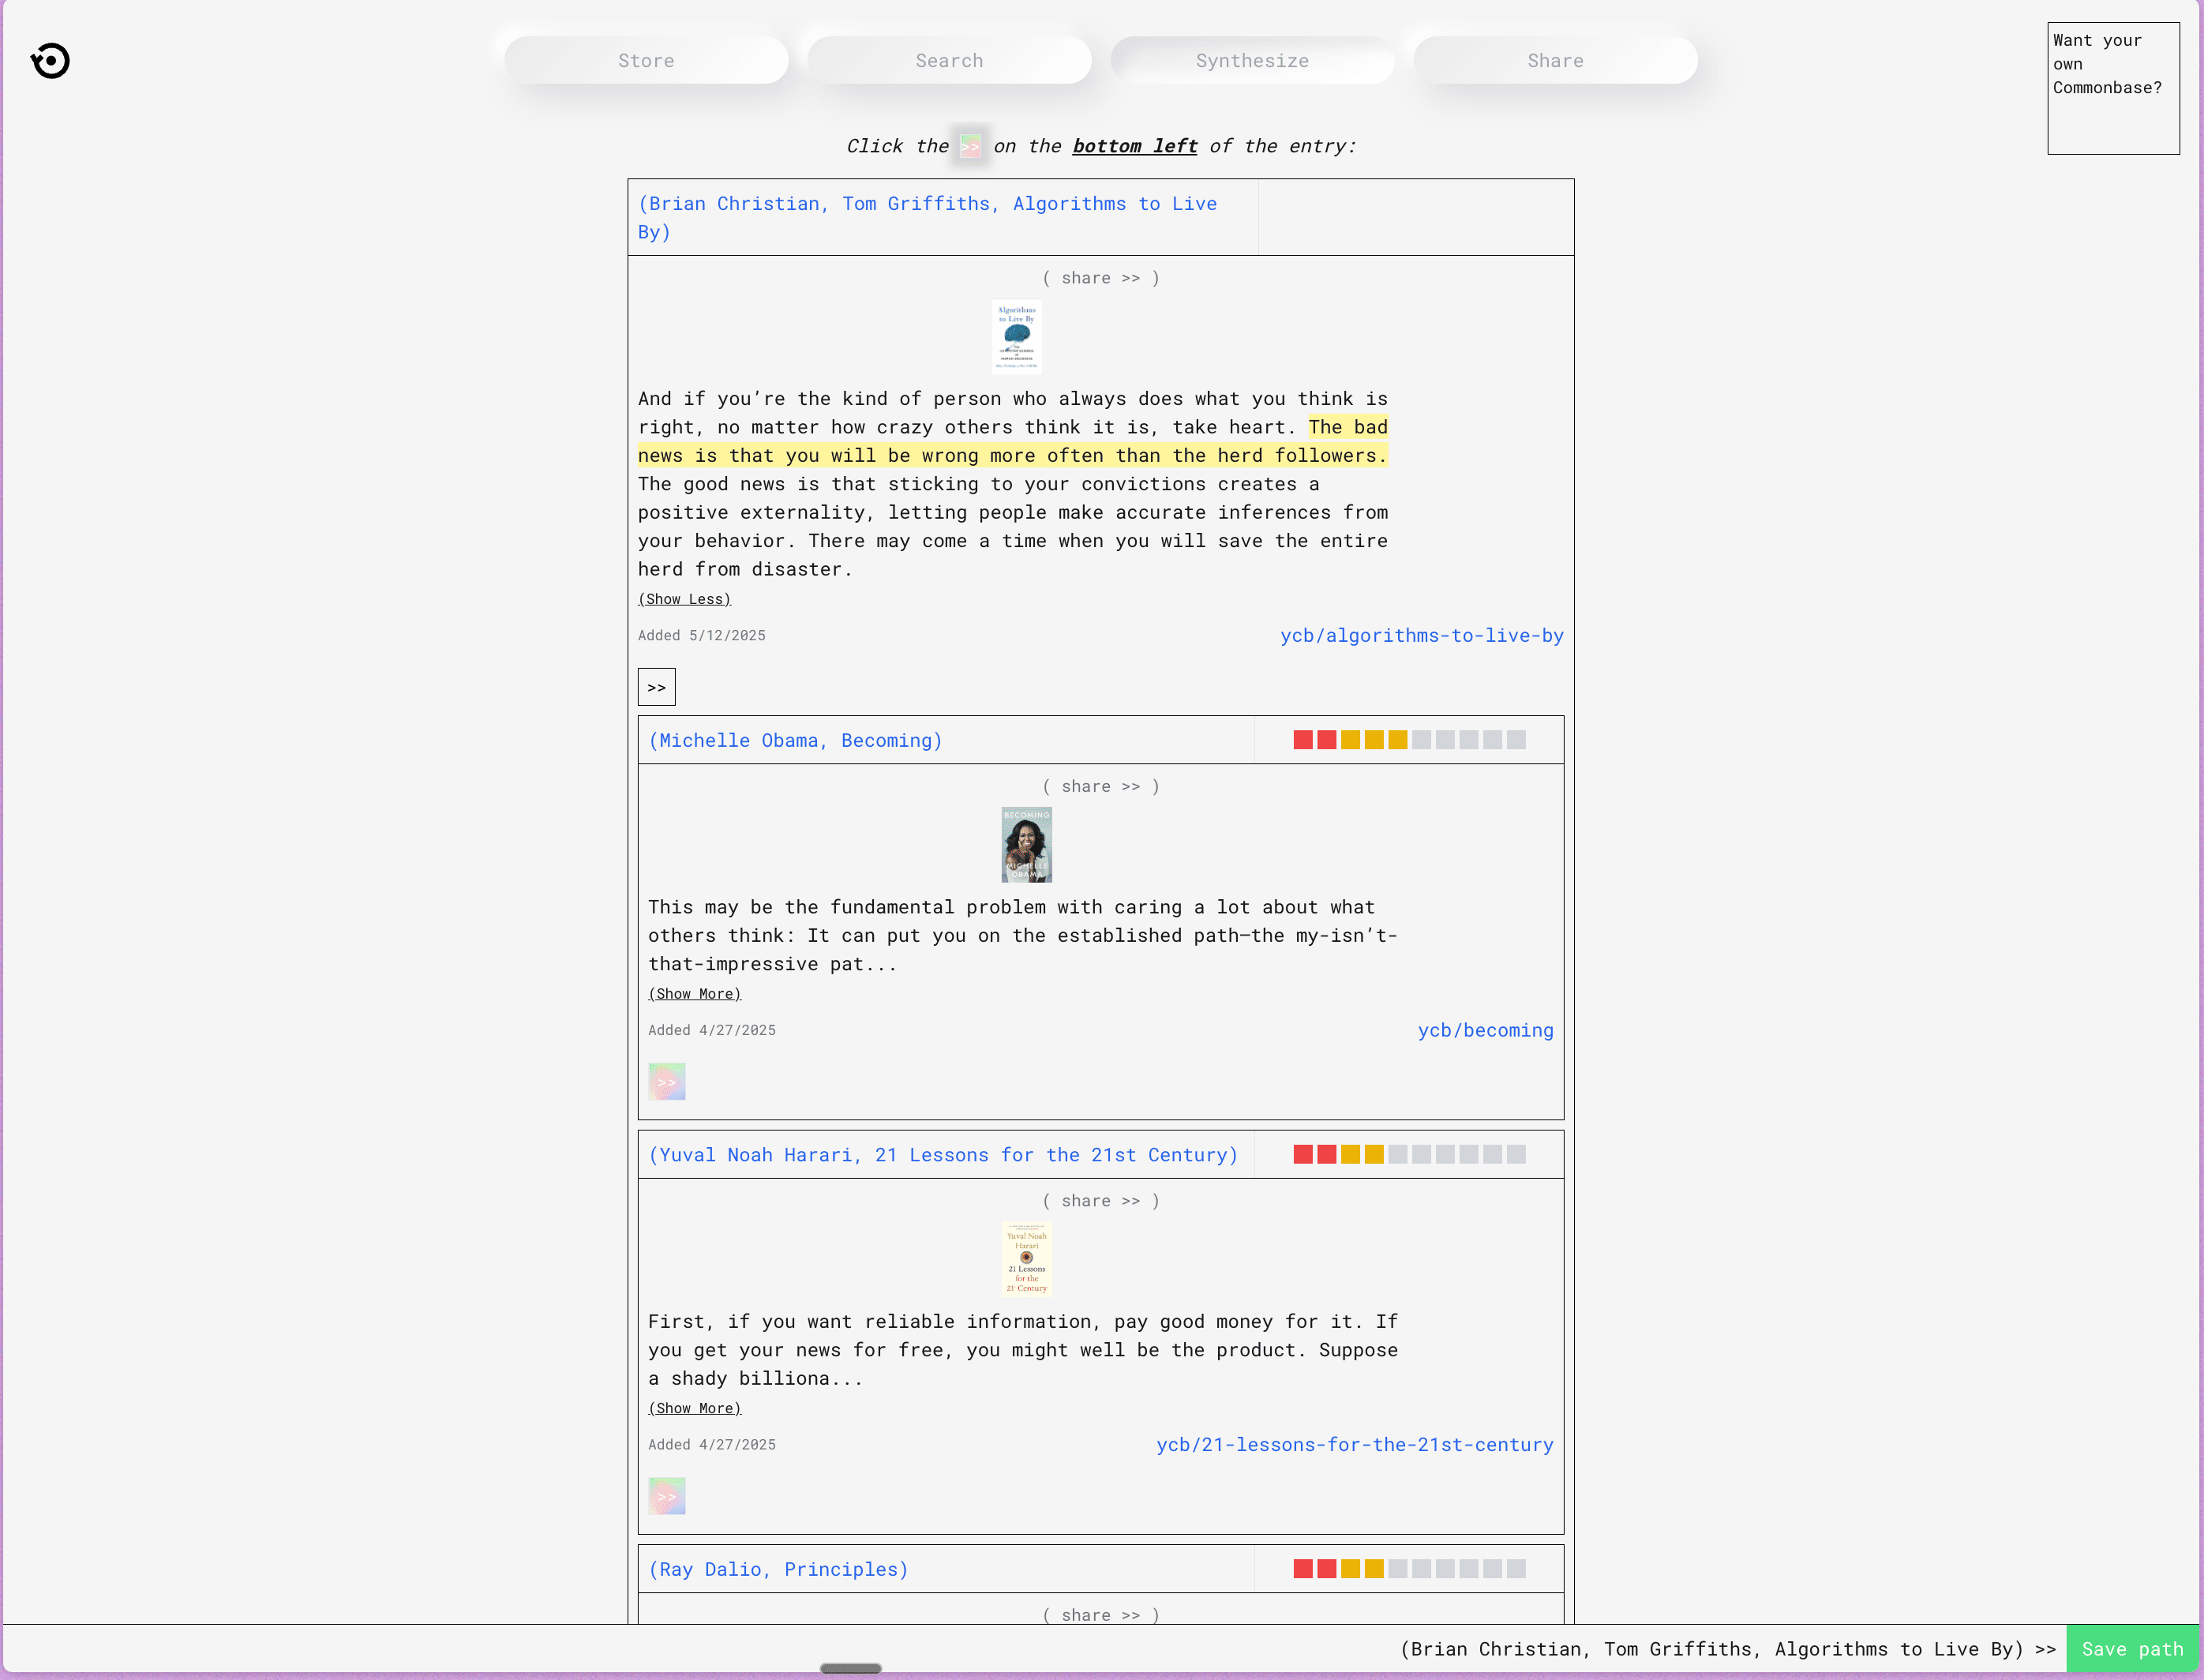2204x1680 pixels.
Task: Click the 21 Lessons book cover thumbnail
Action: click(x=1026, y=1258)
